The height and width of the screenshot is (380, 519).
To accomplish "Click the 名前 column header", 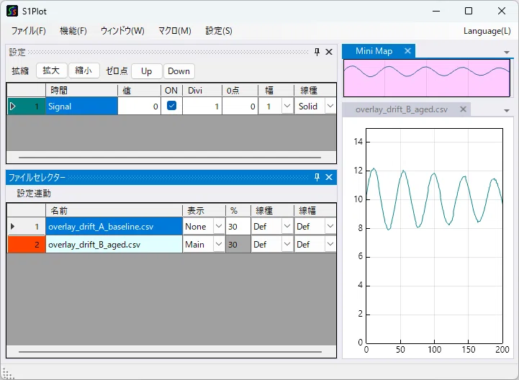I will pos(114,211).
